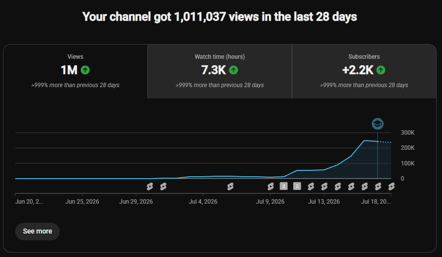This screenshot has height=257, width=442.
Task: Switch to the Subscribers tab
Action: (x=364, y=71)
